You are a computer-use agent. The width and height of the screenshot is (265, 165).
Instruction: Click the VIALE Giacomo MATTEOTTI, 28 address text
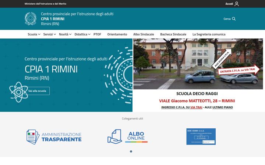197,101
